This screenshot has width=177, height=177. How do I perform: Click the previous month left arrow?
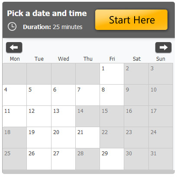pos(14,47)
